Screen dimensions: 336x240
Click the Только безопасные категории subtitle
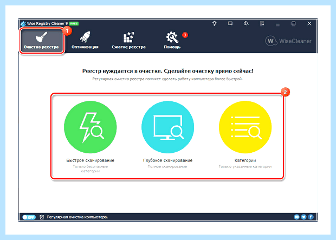click(x=90, y=168)
